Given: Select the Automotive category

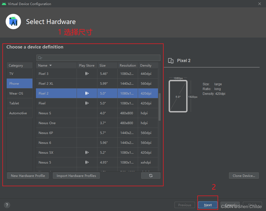Looking at the screenshot, I should click(19, 113).
